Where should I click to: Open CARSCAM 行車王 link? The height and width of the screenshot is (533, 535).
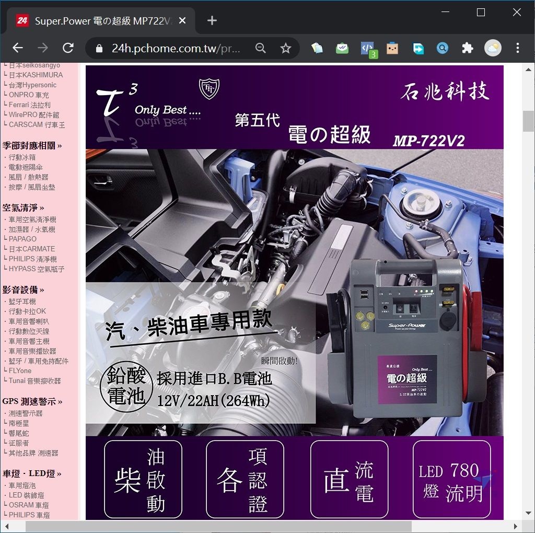[37, 124]
